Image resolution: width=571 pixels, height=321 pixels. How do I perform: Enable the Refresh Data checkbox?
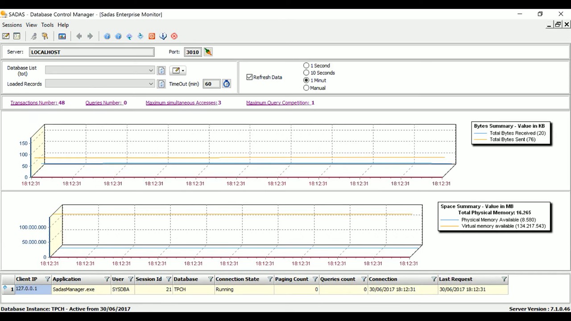(249, 77)
